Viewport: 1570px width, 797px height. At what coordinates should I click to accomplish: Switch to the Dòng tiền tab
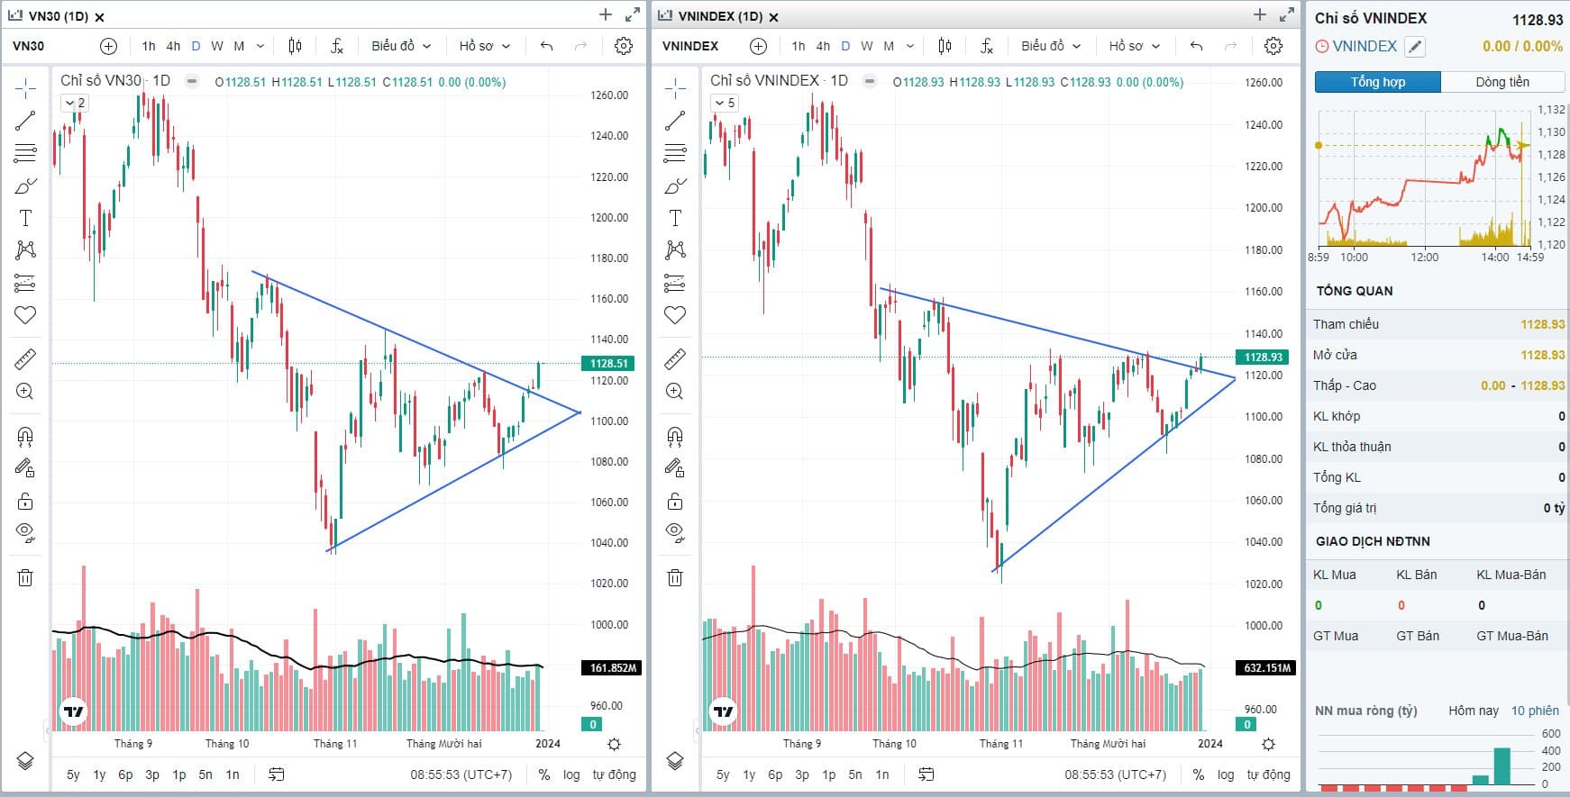point(1502,82)
